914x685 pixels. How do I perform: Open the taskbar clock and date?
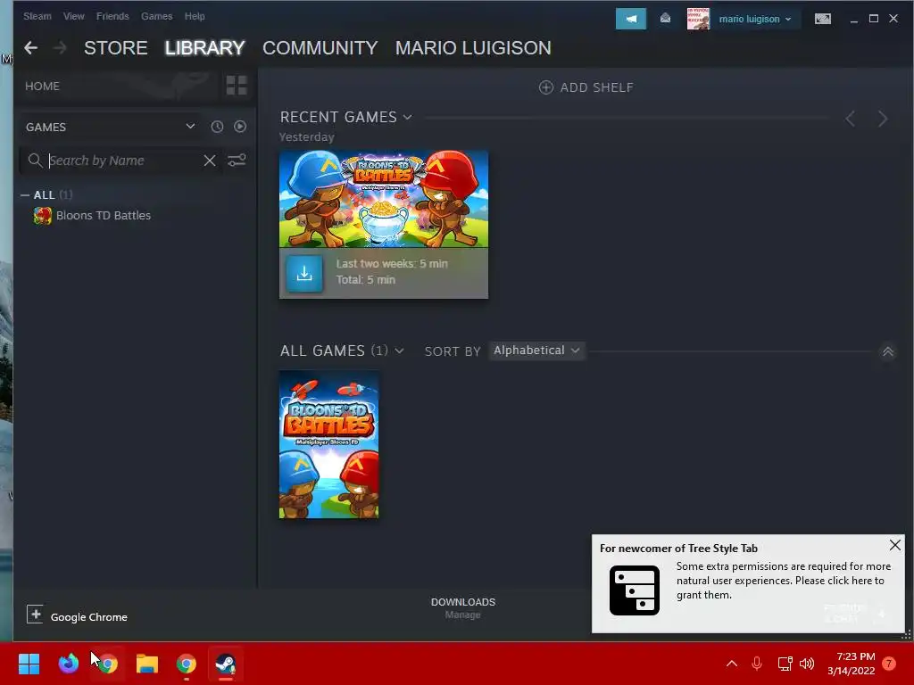851,664
